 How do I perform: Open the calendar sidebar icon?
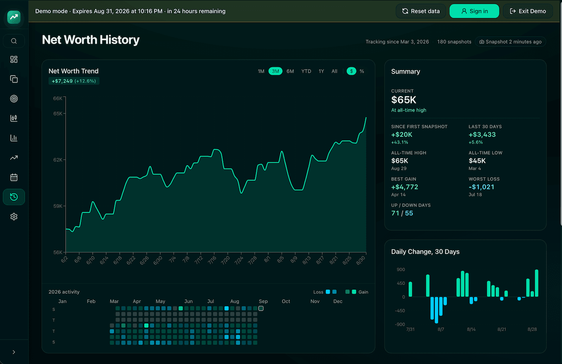click(14, 177)
